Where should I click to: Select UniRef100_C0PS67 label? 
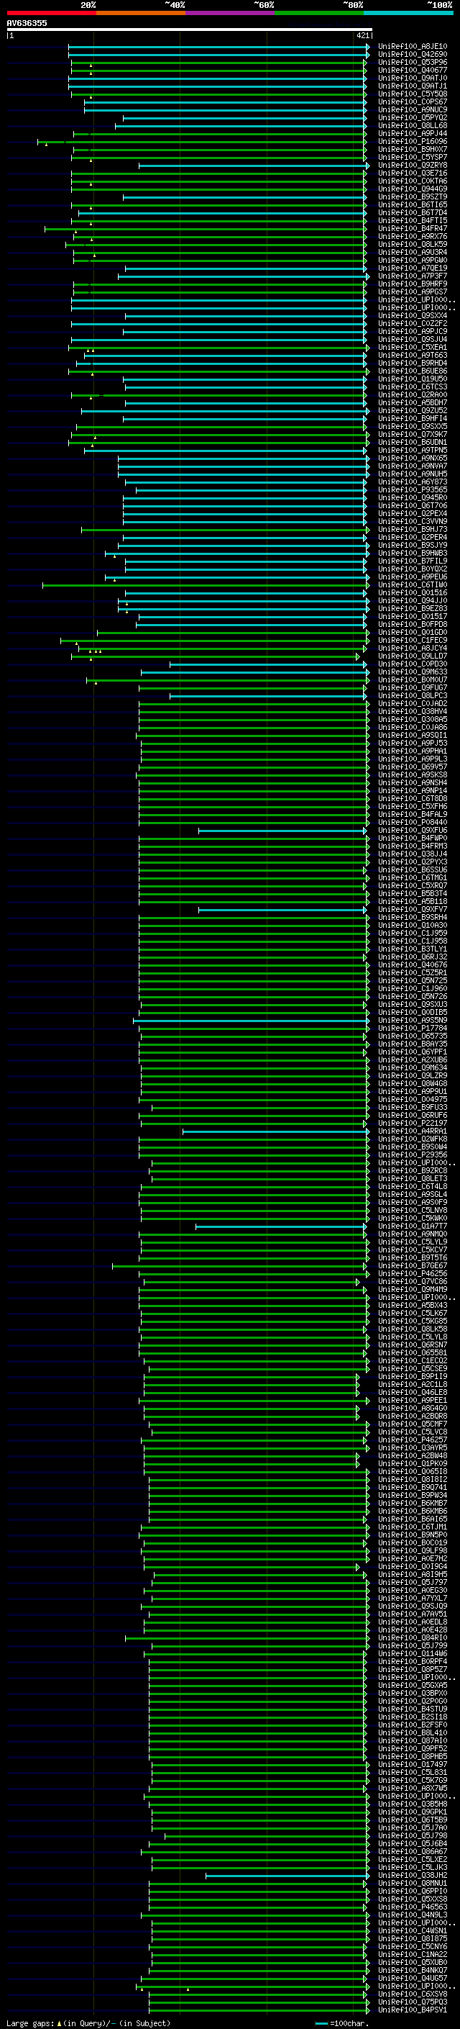click(412, 101)
